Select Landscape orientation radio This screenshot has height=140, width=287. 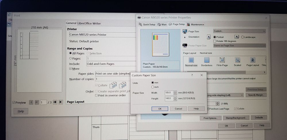pos(242,37)
